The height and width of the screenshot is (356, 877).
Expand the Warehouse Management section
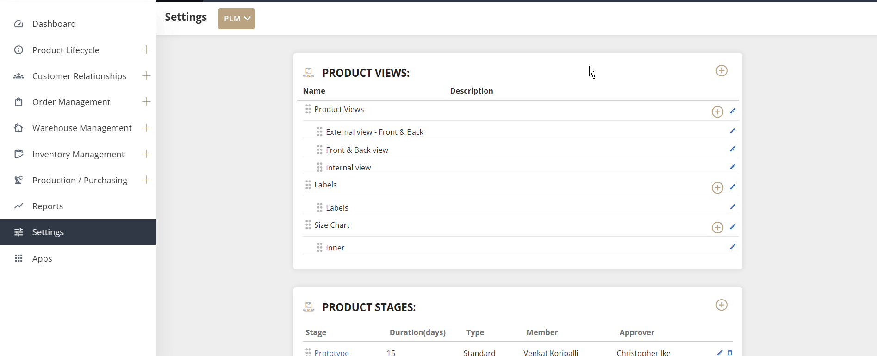click(x=146, y=128)
